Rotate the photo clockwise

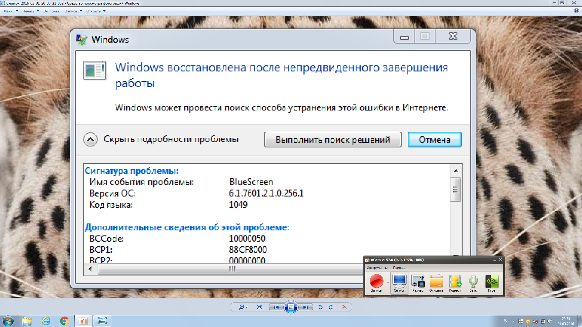[x=331, y=307]
